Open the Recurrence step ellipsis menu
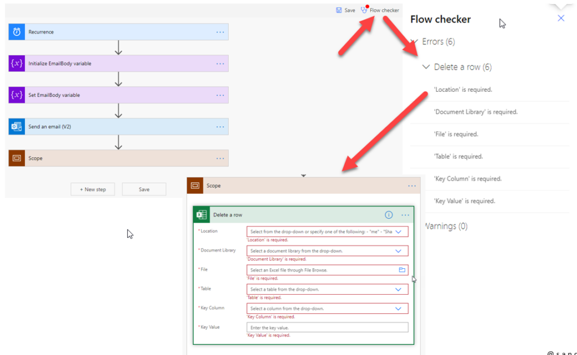Image resolution: width=577 pixels, height=355 pixels. point(220,32)
